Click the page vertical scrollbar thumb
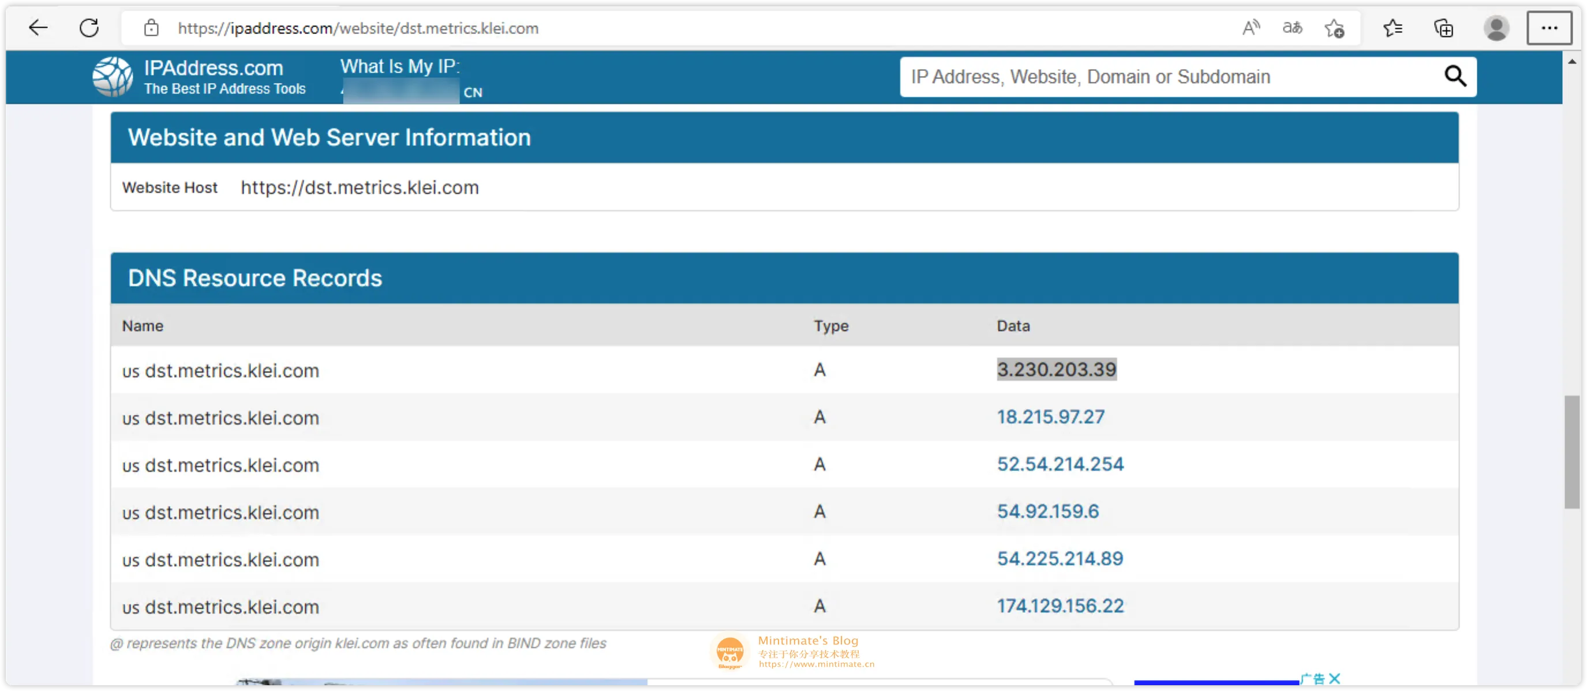 pyautogui.click(x=1571, y=452)
